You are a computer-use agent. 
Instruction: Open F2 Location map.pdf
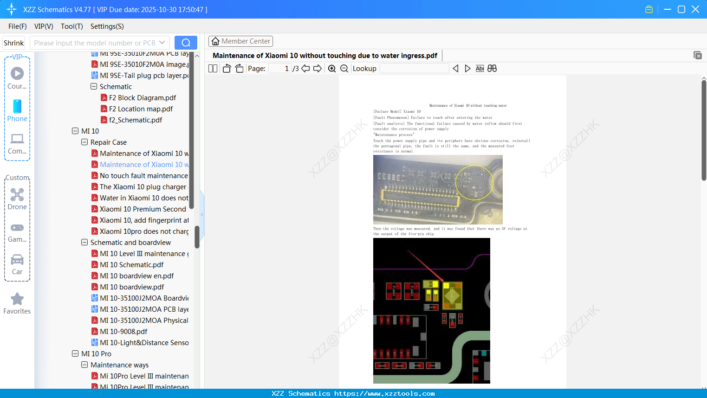point(141,109)
